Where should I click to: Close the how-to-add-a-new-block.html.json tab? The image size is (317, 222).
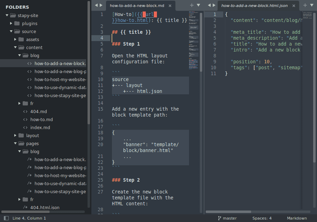[x=294, y=6]
